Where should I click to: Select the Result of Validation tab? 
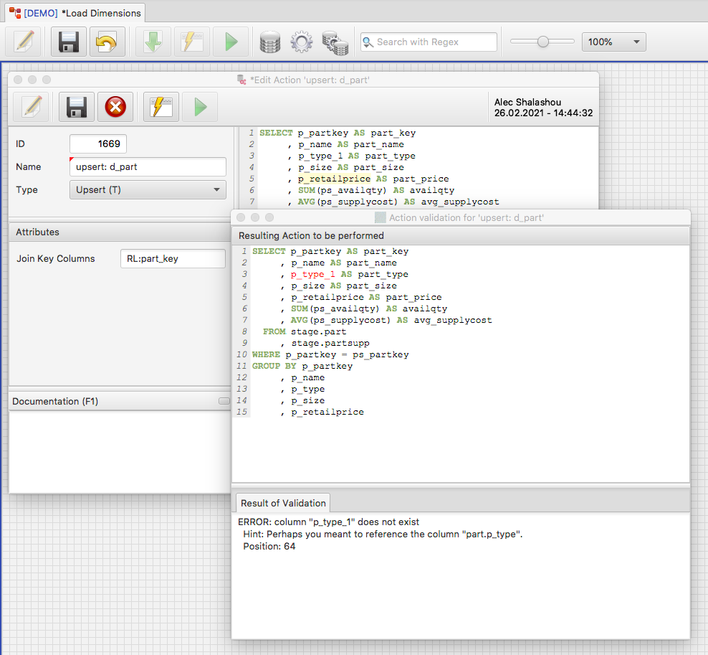(x=282, y=503)
